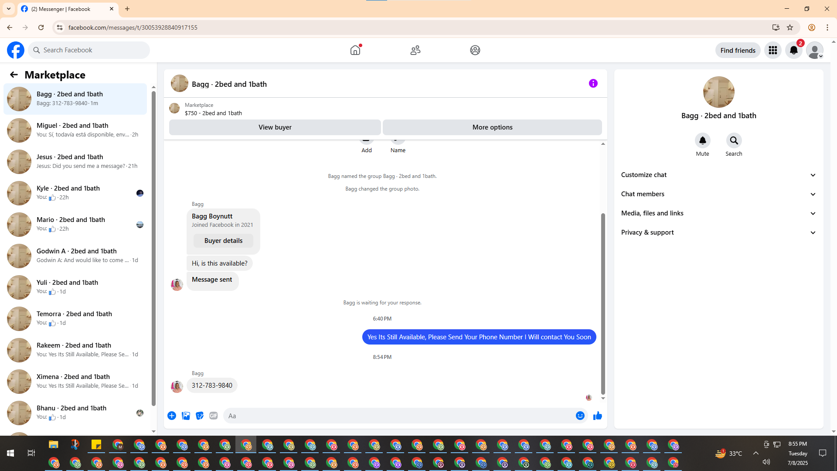Click the attach photo icon
837x471 pixels.
click(x=186, y=416)
